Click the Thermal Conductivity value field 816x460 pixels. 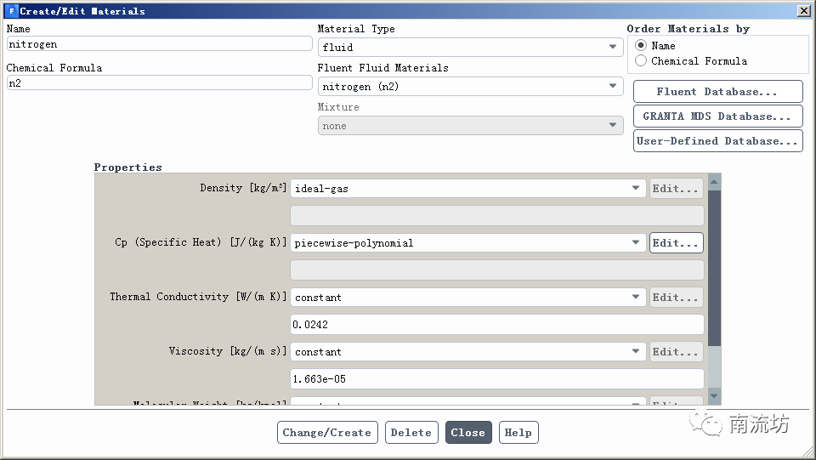point(497,325)
